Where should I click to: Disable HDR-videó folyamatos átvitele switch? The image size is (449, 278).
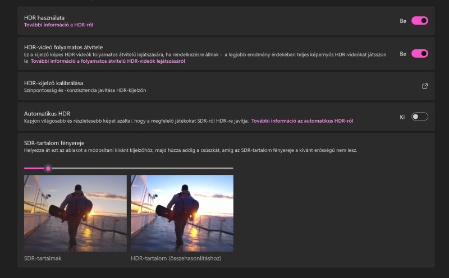[419, 53]
